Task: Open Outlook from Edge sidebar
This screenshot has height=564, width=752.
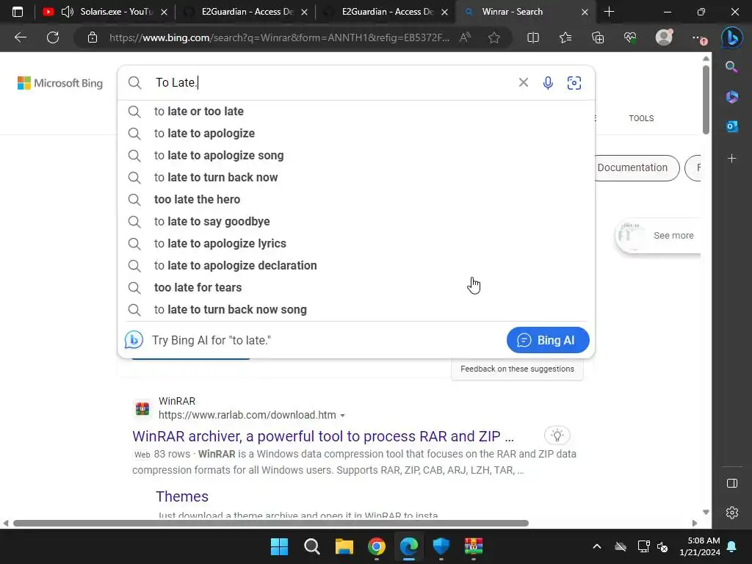Action: (732, 126)
